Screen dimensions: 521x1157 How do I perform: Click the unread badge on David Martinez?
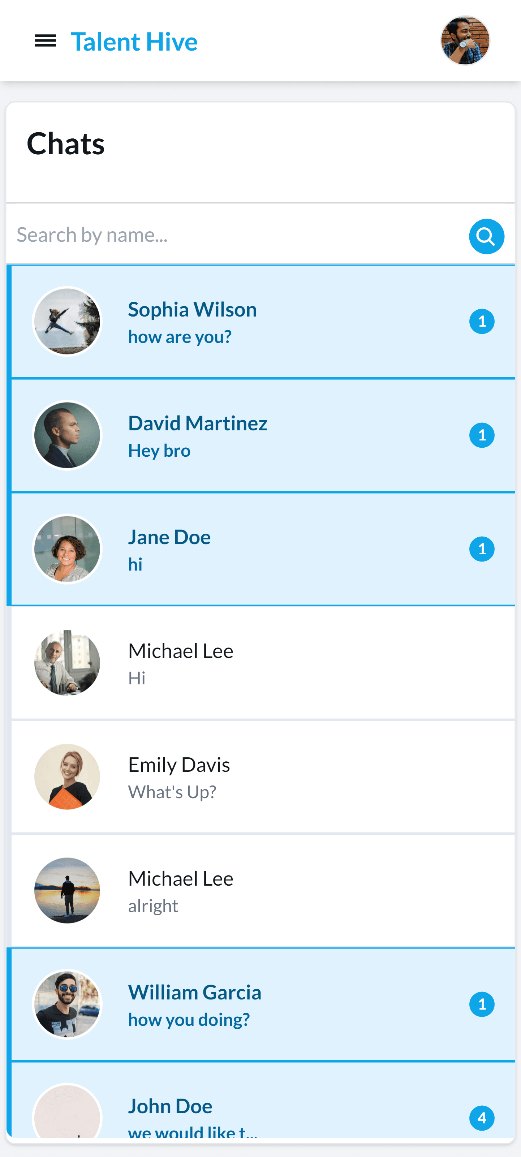click(482, 435)
